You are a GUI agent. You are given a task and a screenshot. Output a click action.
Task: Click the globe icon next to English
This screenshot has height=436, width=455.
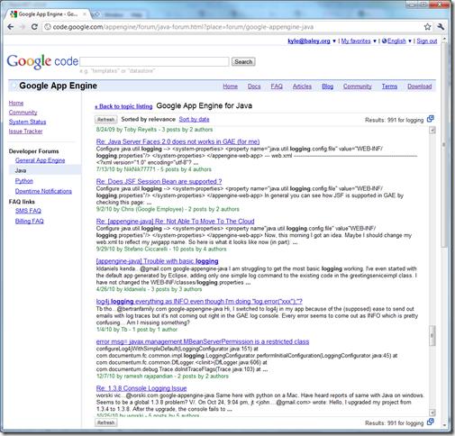(384, 41)
